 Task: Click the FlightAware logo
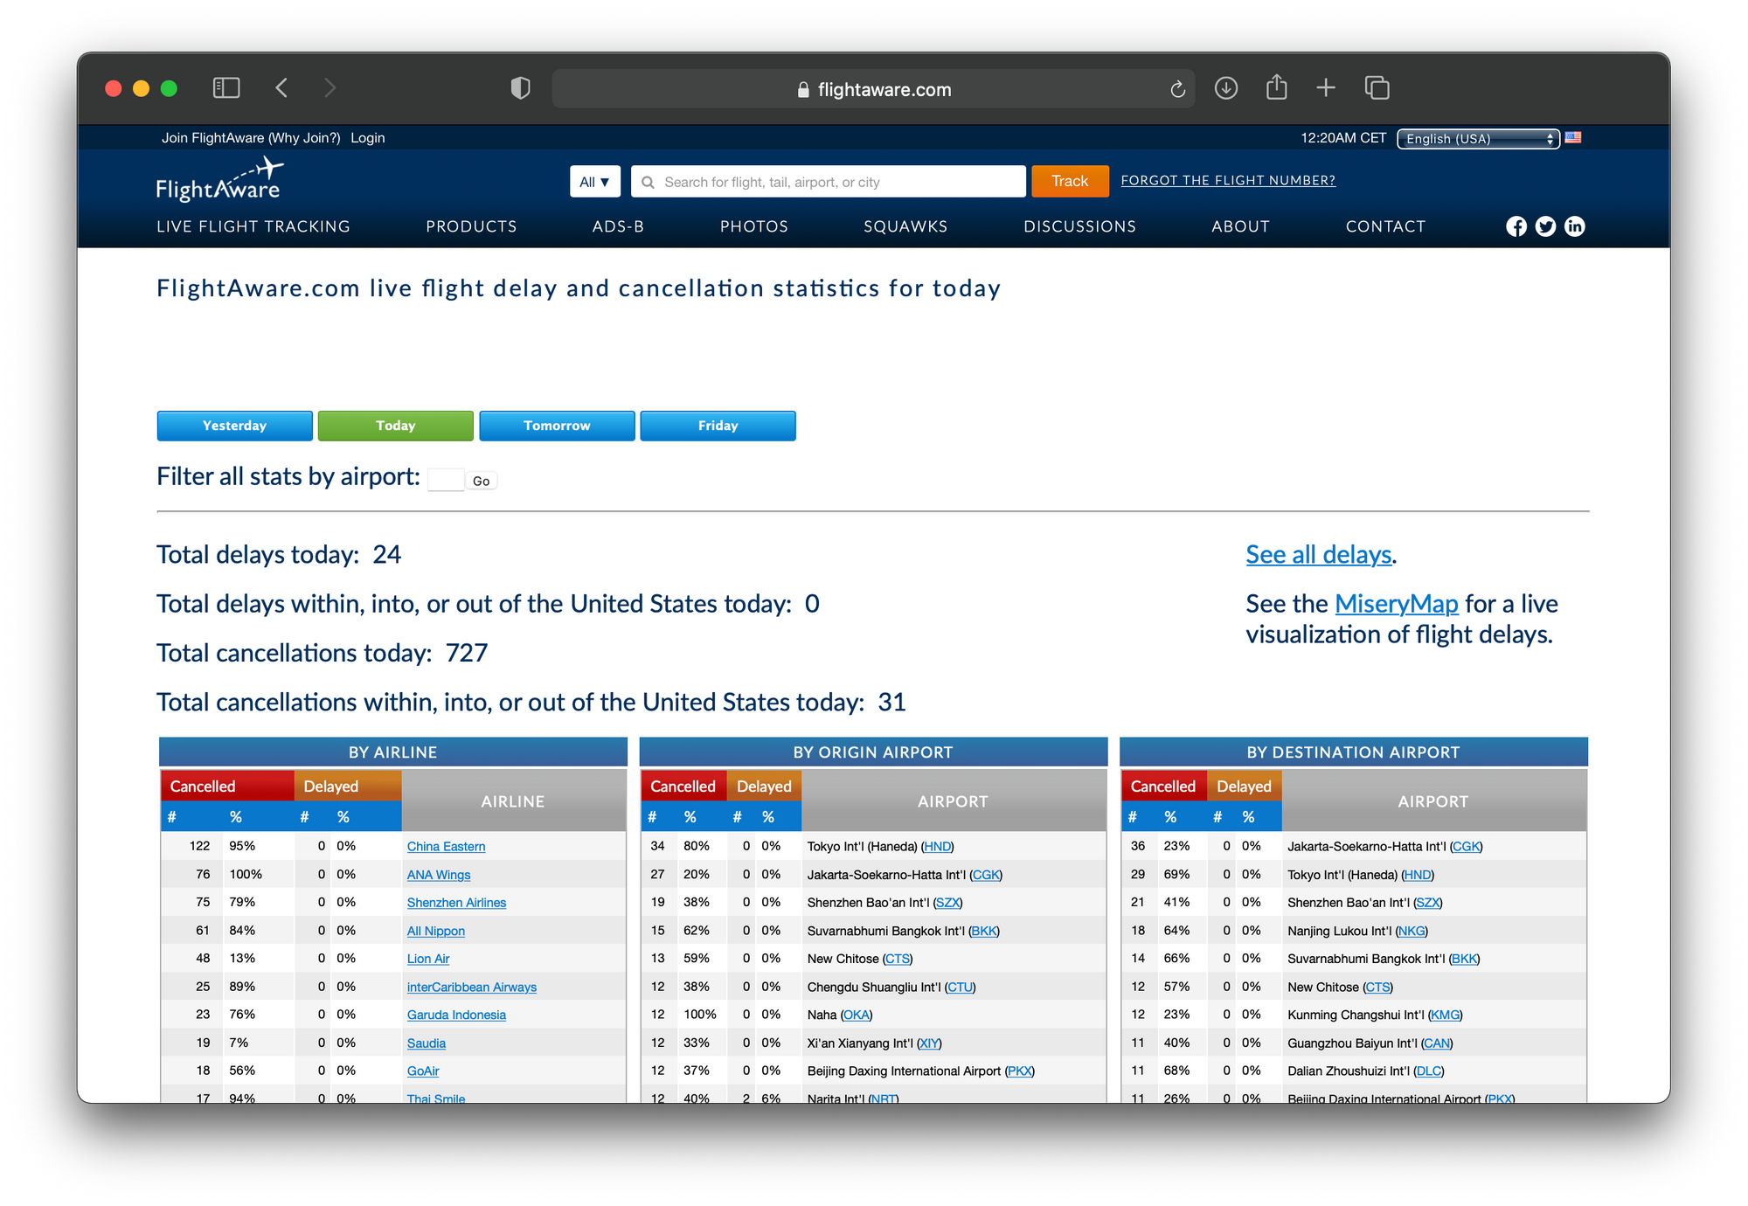pos(220,180)
